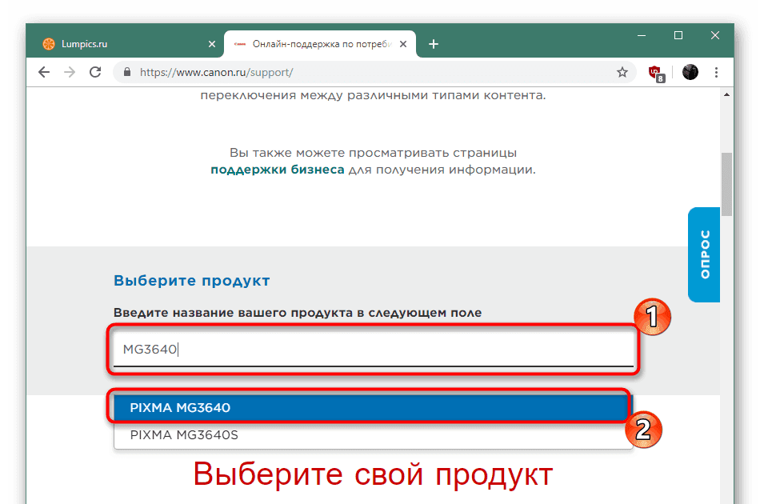Reload the Canon support page

pos(95,72)
